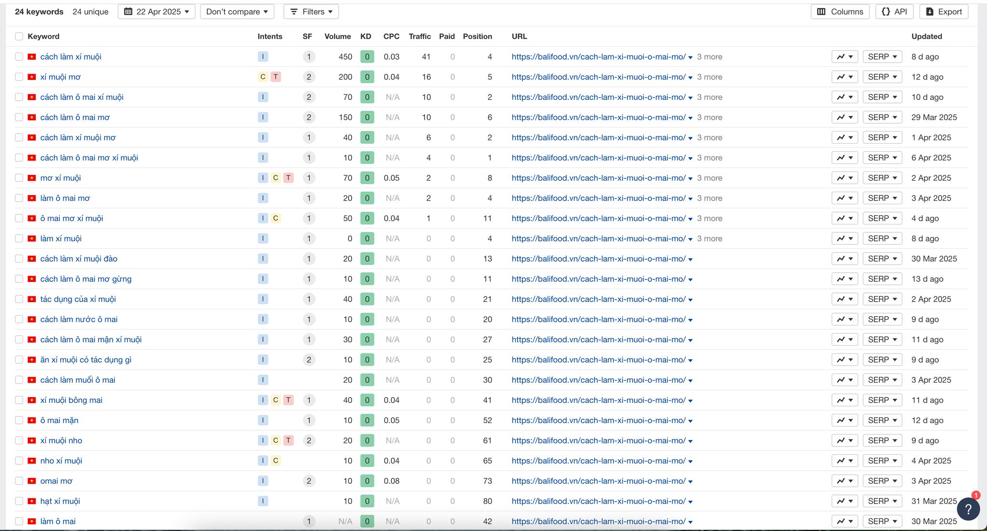
Task: Open trend chart for 'xí muội mơ' row
Action: tap(844, 77)
